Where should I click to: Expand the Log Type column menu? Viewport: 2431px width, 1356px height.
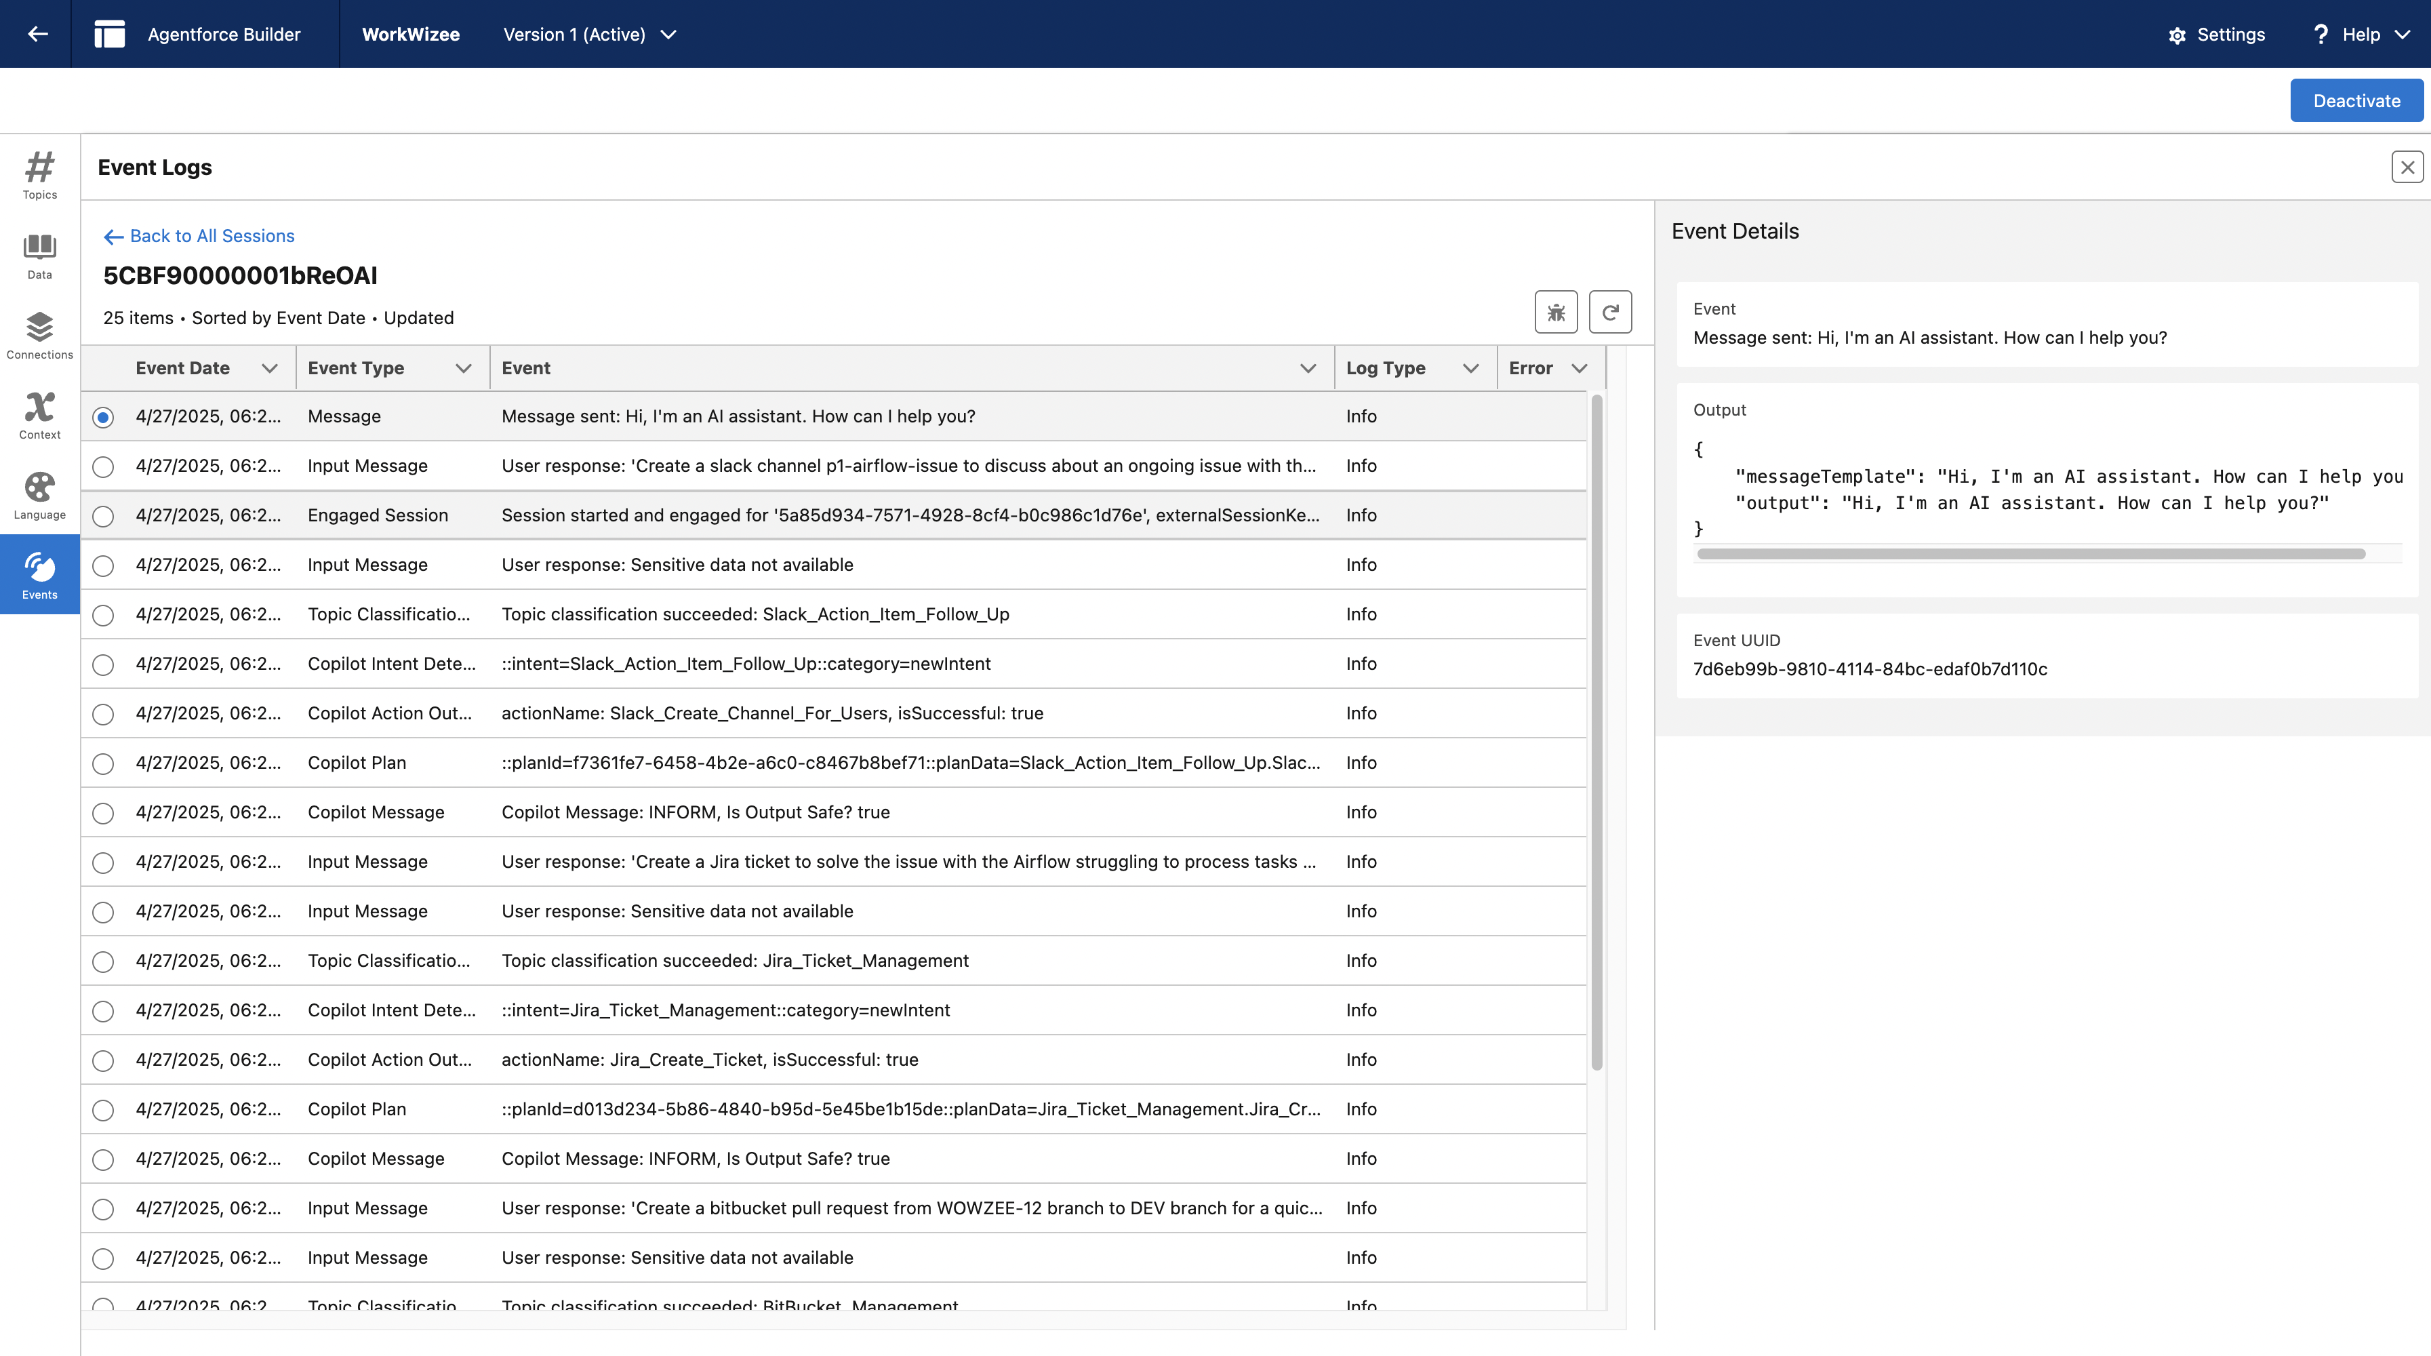tap(1470, 369)
